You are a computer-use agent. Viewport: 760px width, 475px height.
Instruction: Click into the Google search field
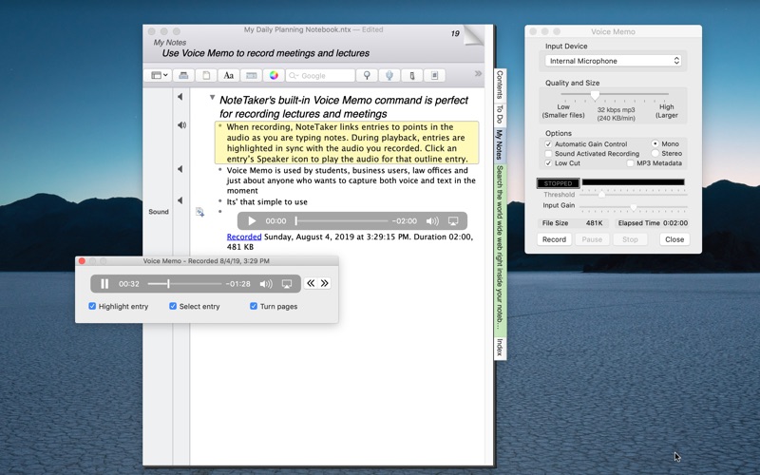(320, 75)
